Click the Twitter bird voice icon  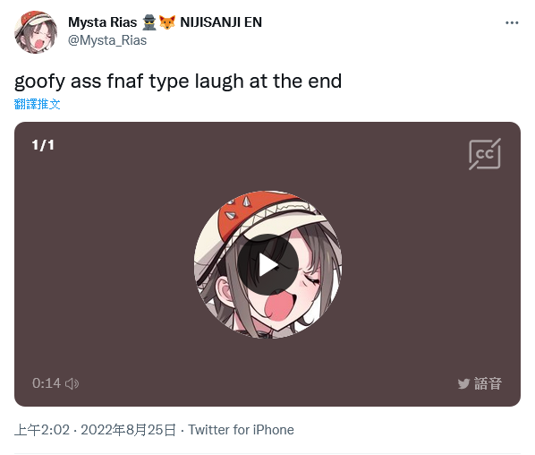tap(463, 383)
